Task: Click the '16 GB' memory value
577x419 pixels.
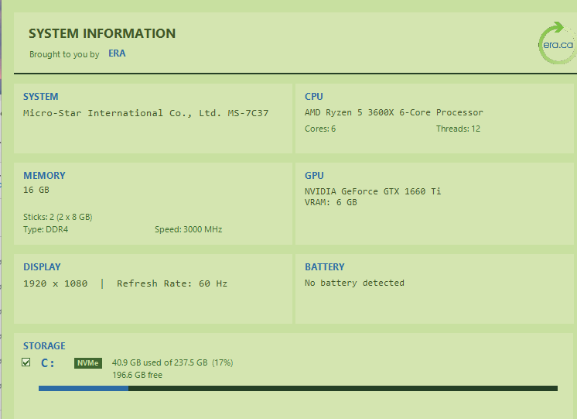Action: click(x=36, y=190)
